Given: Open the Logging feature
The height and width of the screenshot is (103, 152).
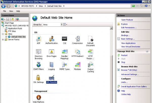Looking at the screenshot, I should 51,66.
